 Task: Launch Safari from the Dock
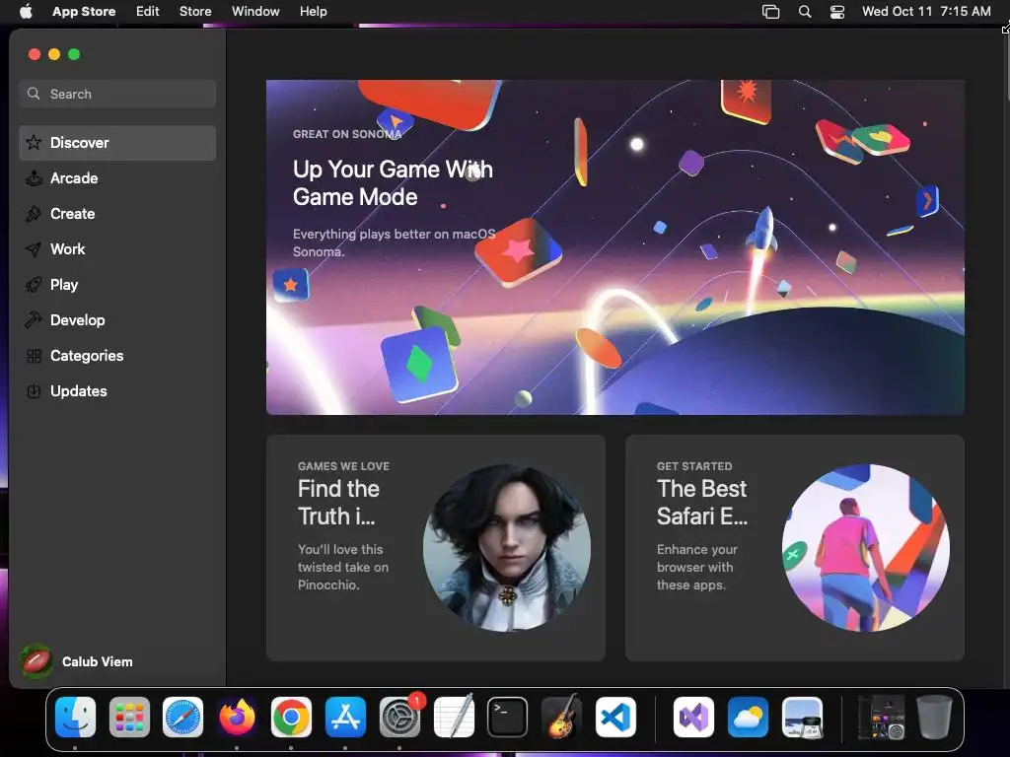click(182, 718)
